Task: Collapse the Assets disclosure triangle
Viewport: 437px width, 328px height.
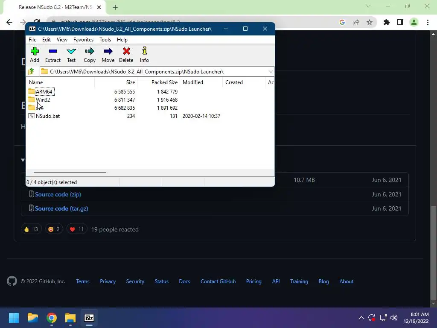Action: 23,160
